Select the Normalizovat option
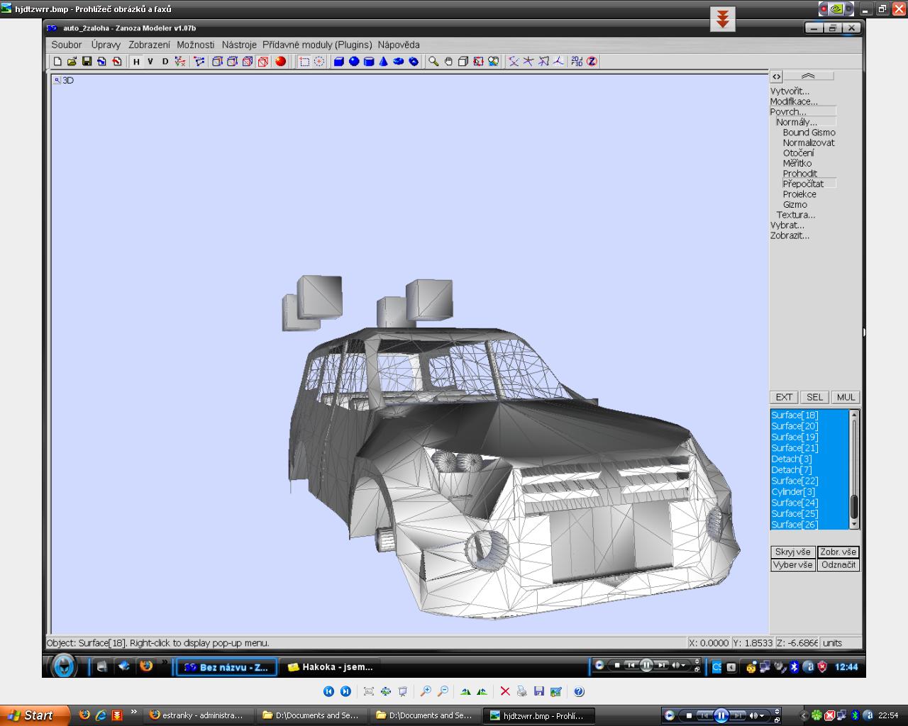 809,143
